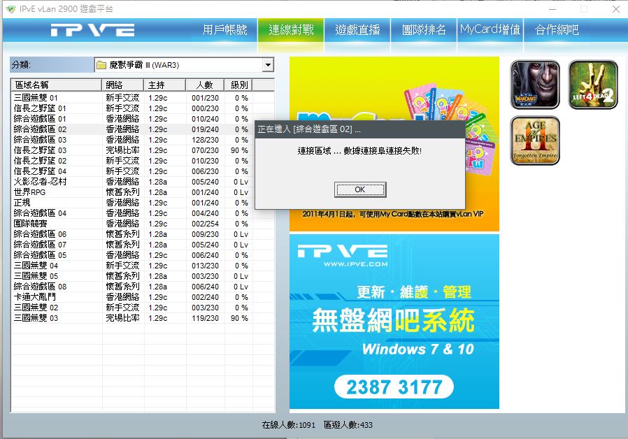The image size is (628, 439).
Task: Switch to 連線對戰 tab
Action: pos(291,30)
